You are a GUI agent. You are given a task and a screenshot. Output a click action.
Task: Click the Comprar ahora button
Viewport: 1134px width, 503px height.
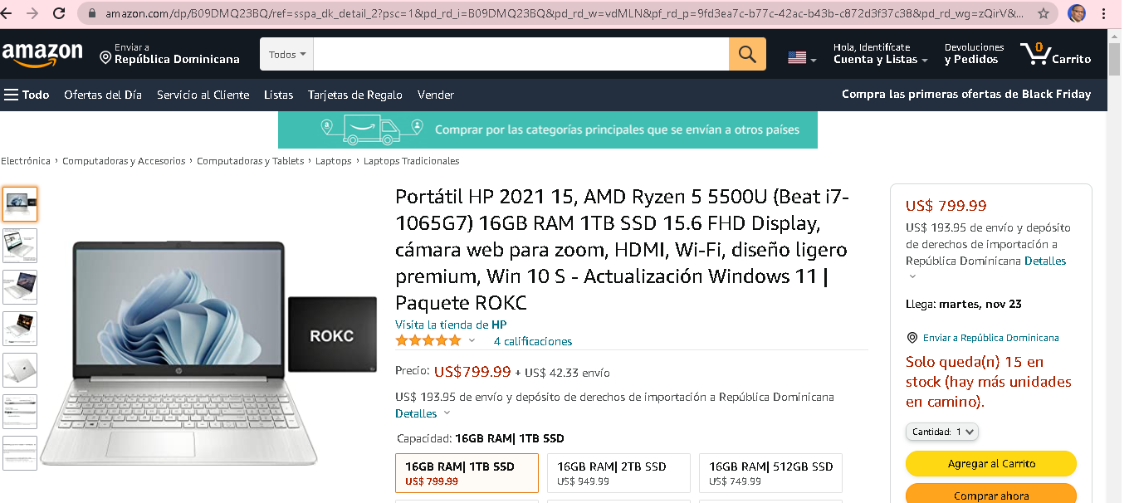pyautogui.click(x=991, y=495)
